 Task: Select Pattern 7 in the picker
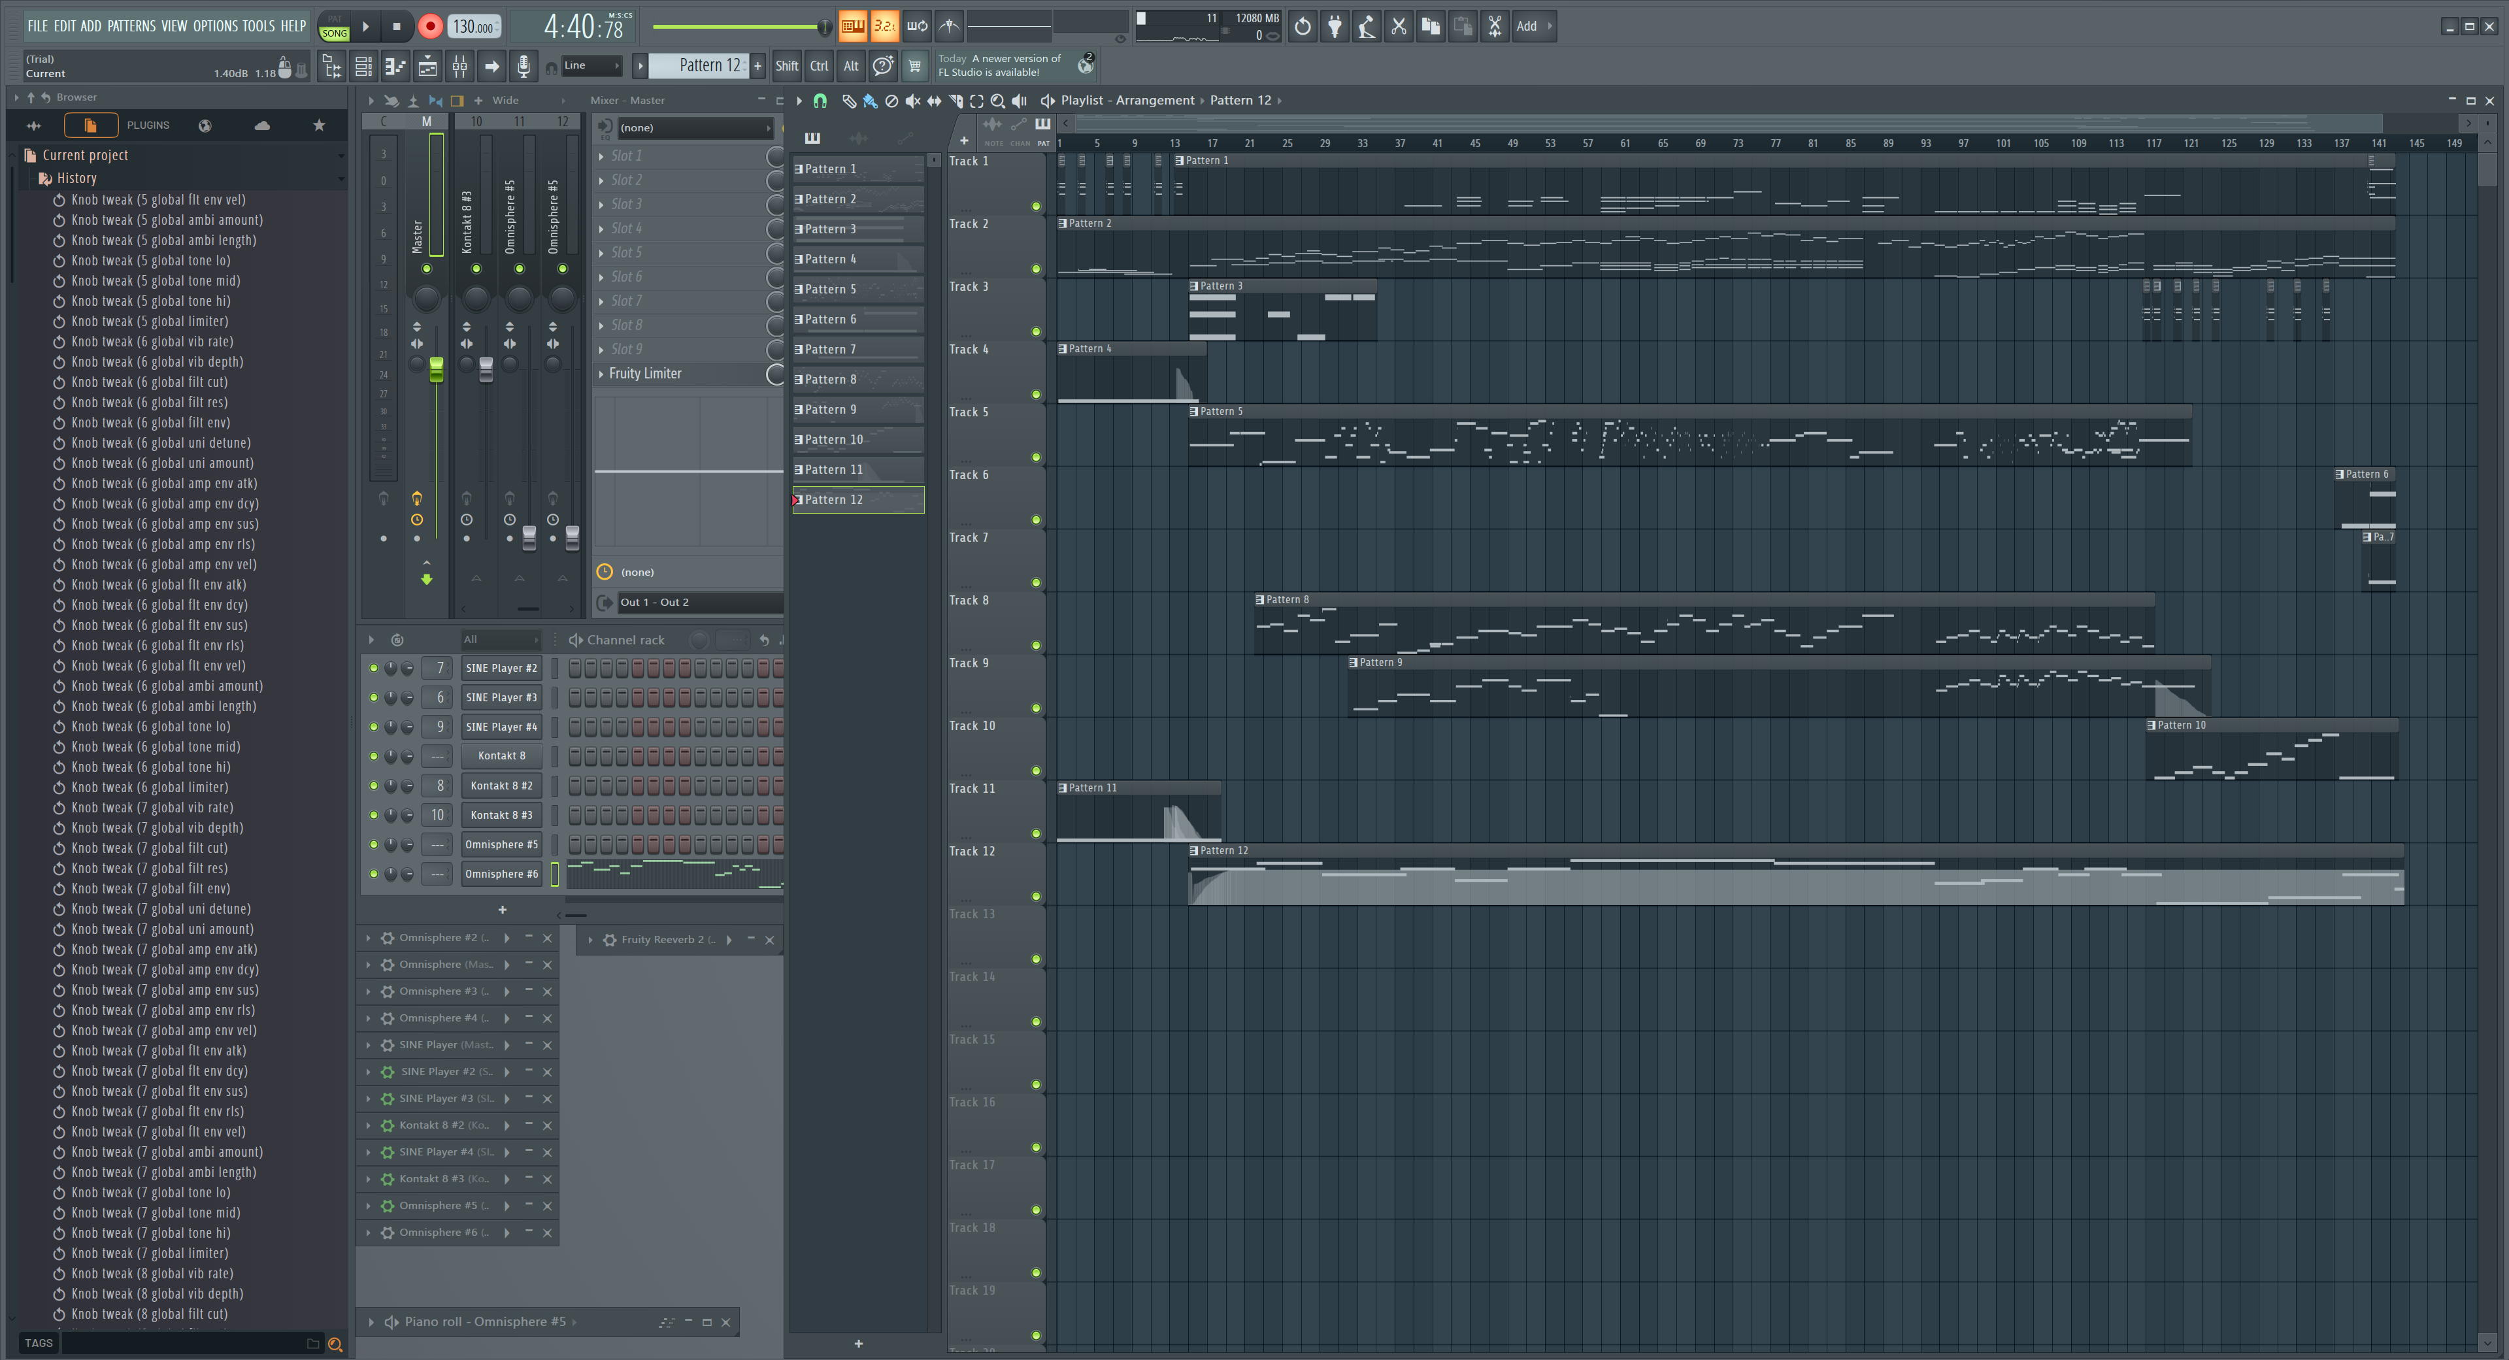[857, 349]
